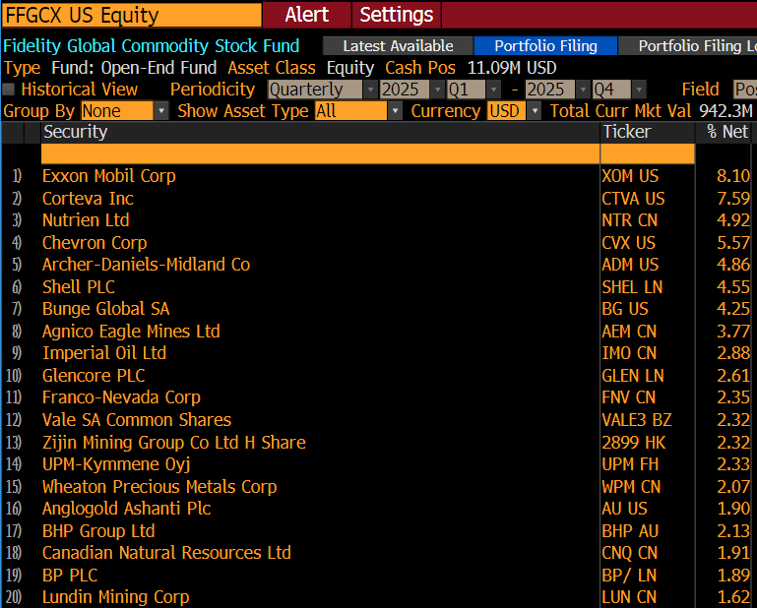Image resolution: width=757 pixels, height=608 pixels.
Task: Select Shell PLC holding
Action: (78, 287)
